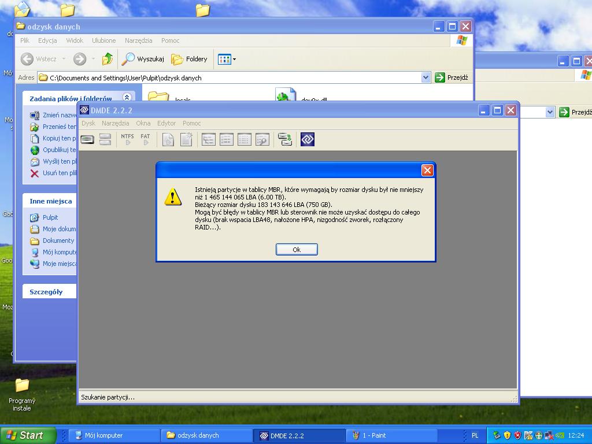
Task: Click the Foldery button in Explorer toolbar
Action: (x=189, y=59)
